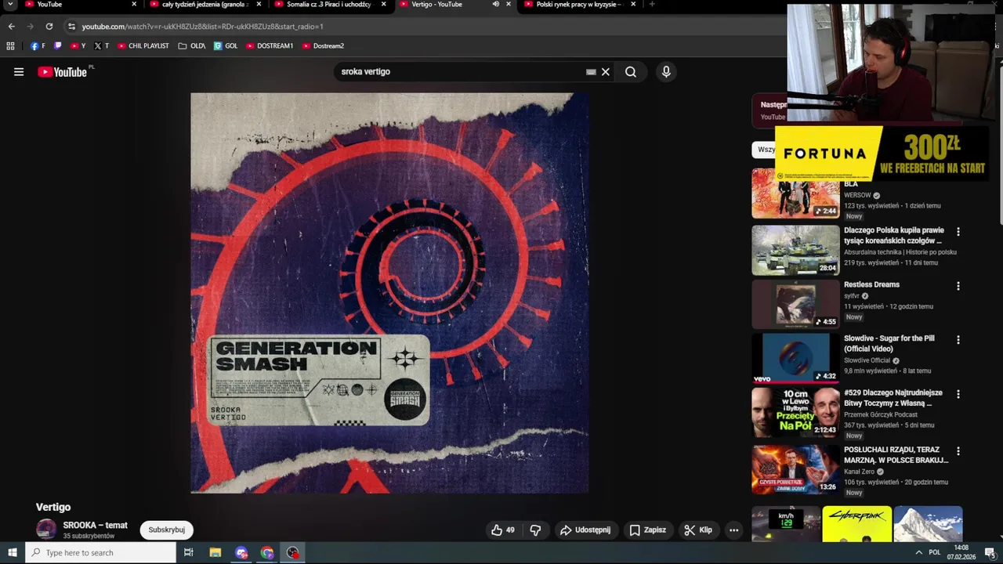Open the YouTube 'Y' bookmark
Image resolution: width=1003 pixels, height=564 pixels.
coord(78,46)
